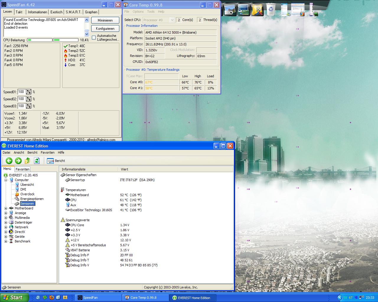The height and width of the screenshot is (302, 378).
Task: Click the cyan 58 temperature tray icon
Action: (x=346, y=298)
